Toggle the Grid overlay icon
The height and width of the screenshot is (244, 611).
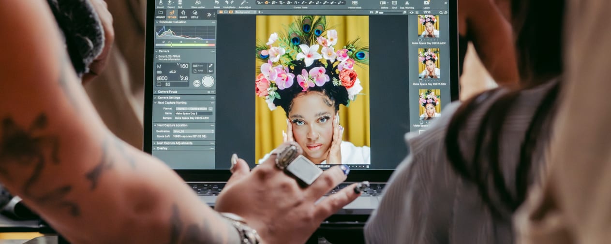click(394, 3)
